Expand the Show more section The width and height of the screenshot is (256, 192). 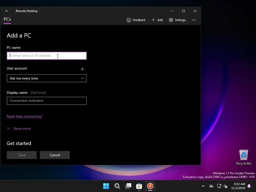(x=19, y=128)
